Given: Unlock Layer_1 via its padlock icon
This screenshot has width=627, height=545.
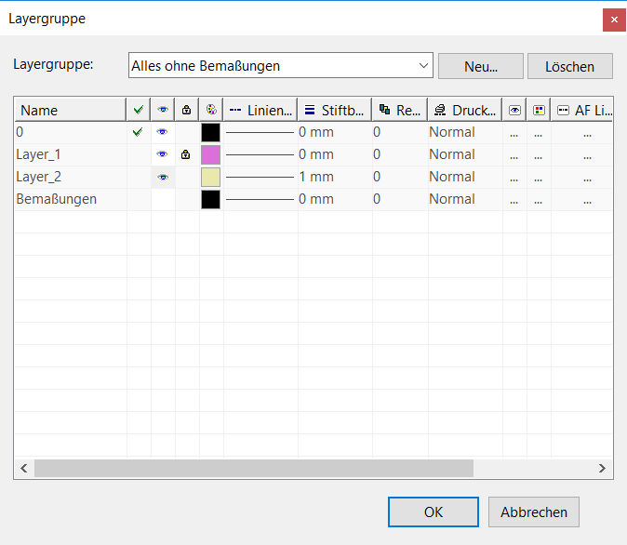Looking at the screenshot, I should coord(185,154).
